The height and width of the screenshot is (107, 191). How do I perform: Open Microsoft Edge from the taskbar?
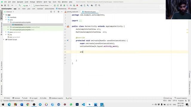9,104
